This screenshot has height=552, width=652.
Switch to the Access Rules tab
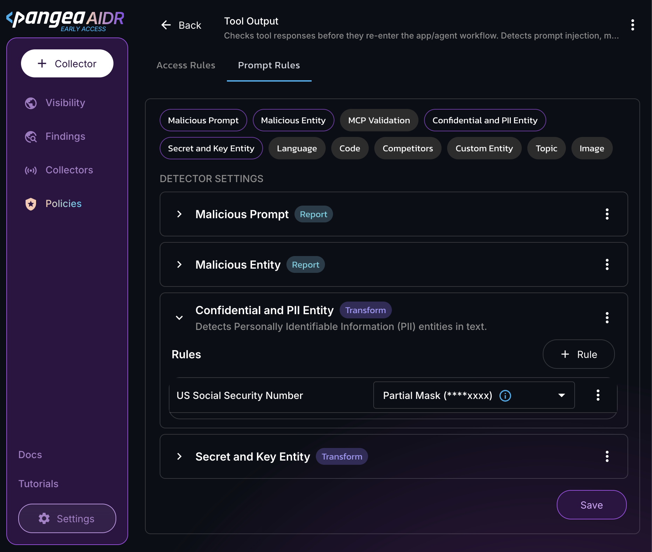[186, 65]
